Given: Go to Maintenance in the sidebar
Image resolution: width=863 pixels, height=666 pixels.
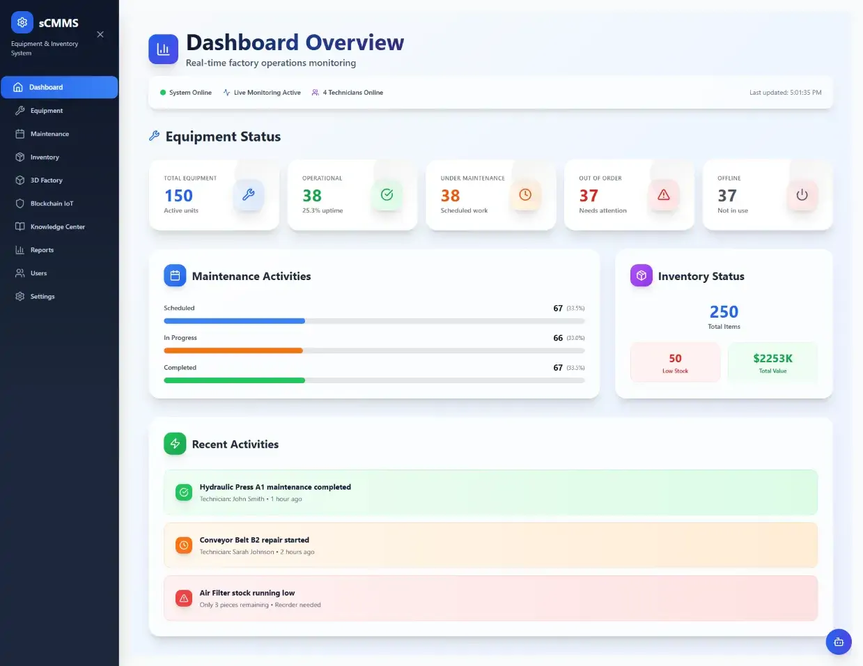Looking at the screenshot, I should (x=49, y=134).
